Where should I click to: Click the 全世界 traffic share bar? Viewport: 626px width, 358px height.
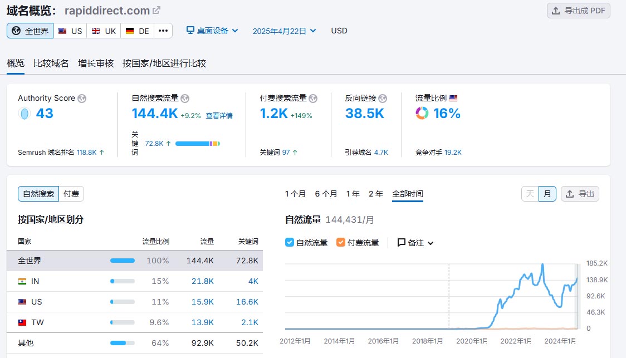coord(123,261)
